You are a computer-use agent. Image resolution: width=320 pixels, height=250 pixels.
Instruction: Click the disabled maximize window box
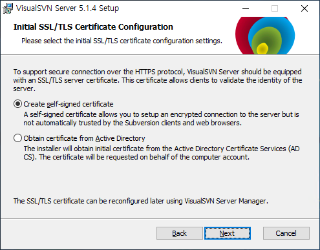[275, 8]
